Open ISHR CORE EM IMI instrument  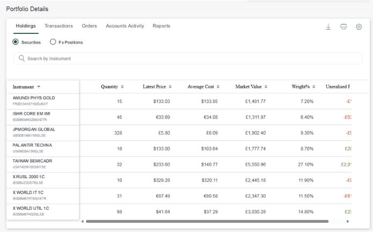[x=32, y=113]
